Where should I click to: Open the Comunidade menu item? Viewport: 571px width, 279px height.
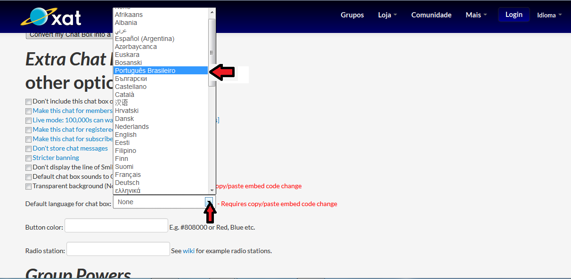432,15
